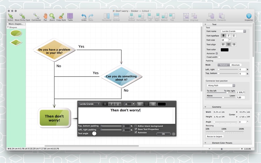Open font size dropdown in editor popup

point(133,104)
